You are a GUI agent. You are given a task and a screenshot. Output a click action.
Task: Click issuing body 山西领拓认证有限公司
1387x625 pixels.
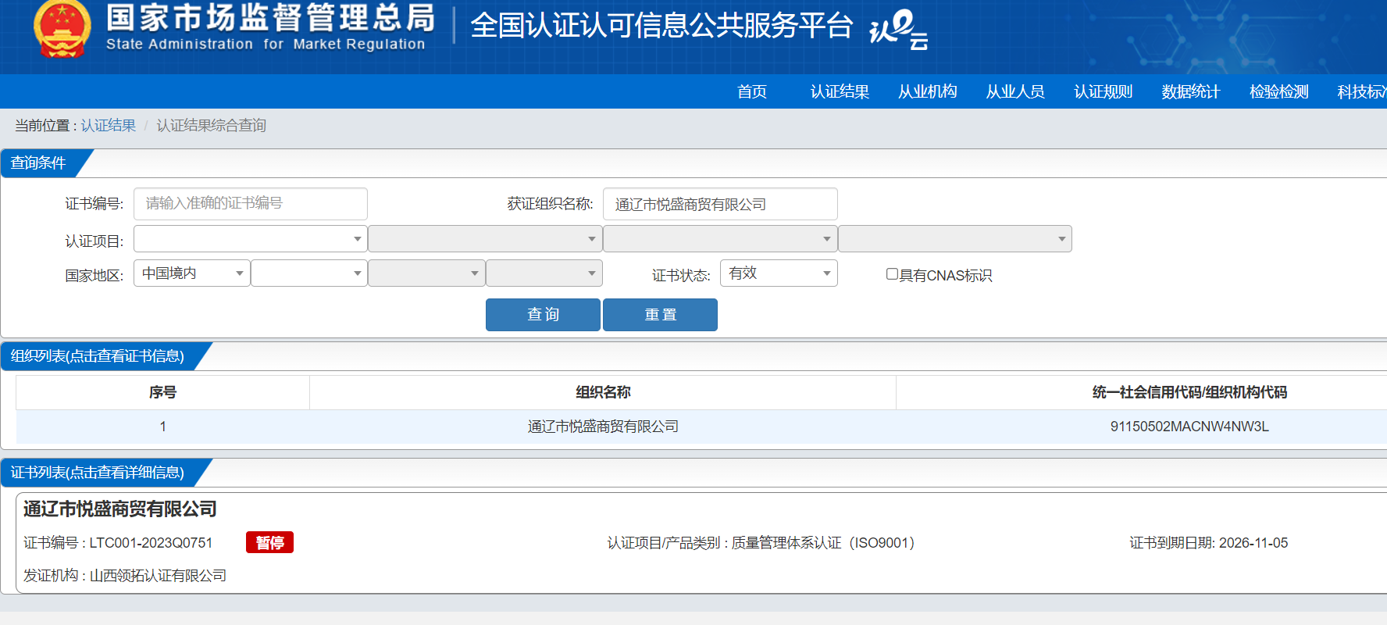click(x=158, y=576)
